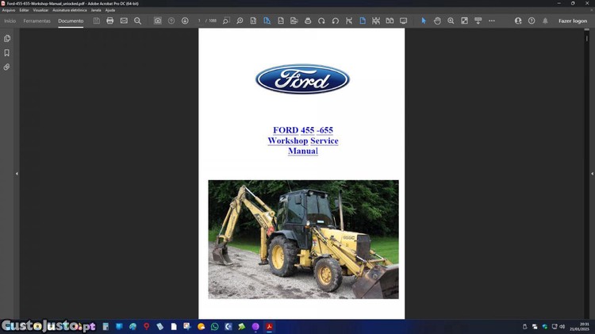Open WhatsApp from the Windows taskbar
595x334 pixels.
coord(214,326)
